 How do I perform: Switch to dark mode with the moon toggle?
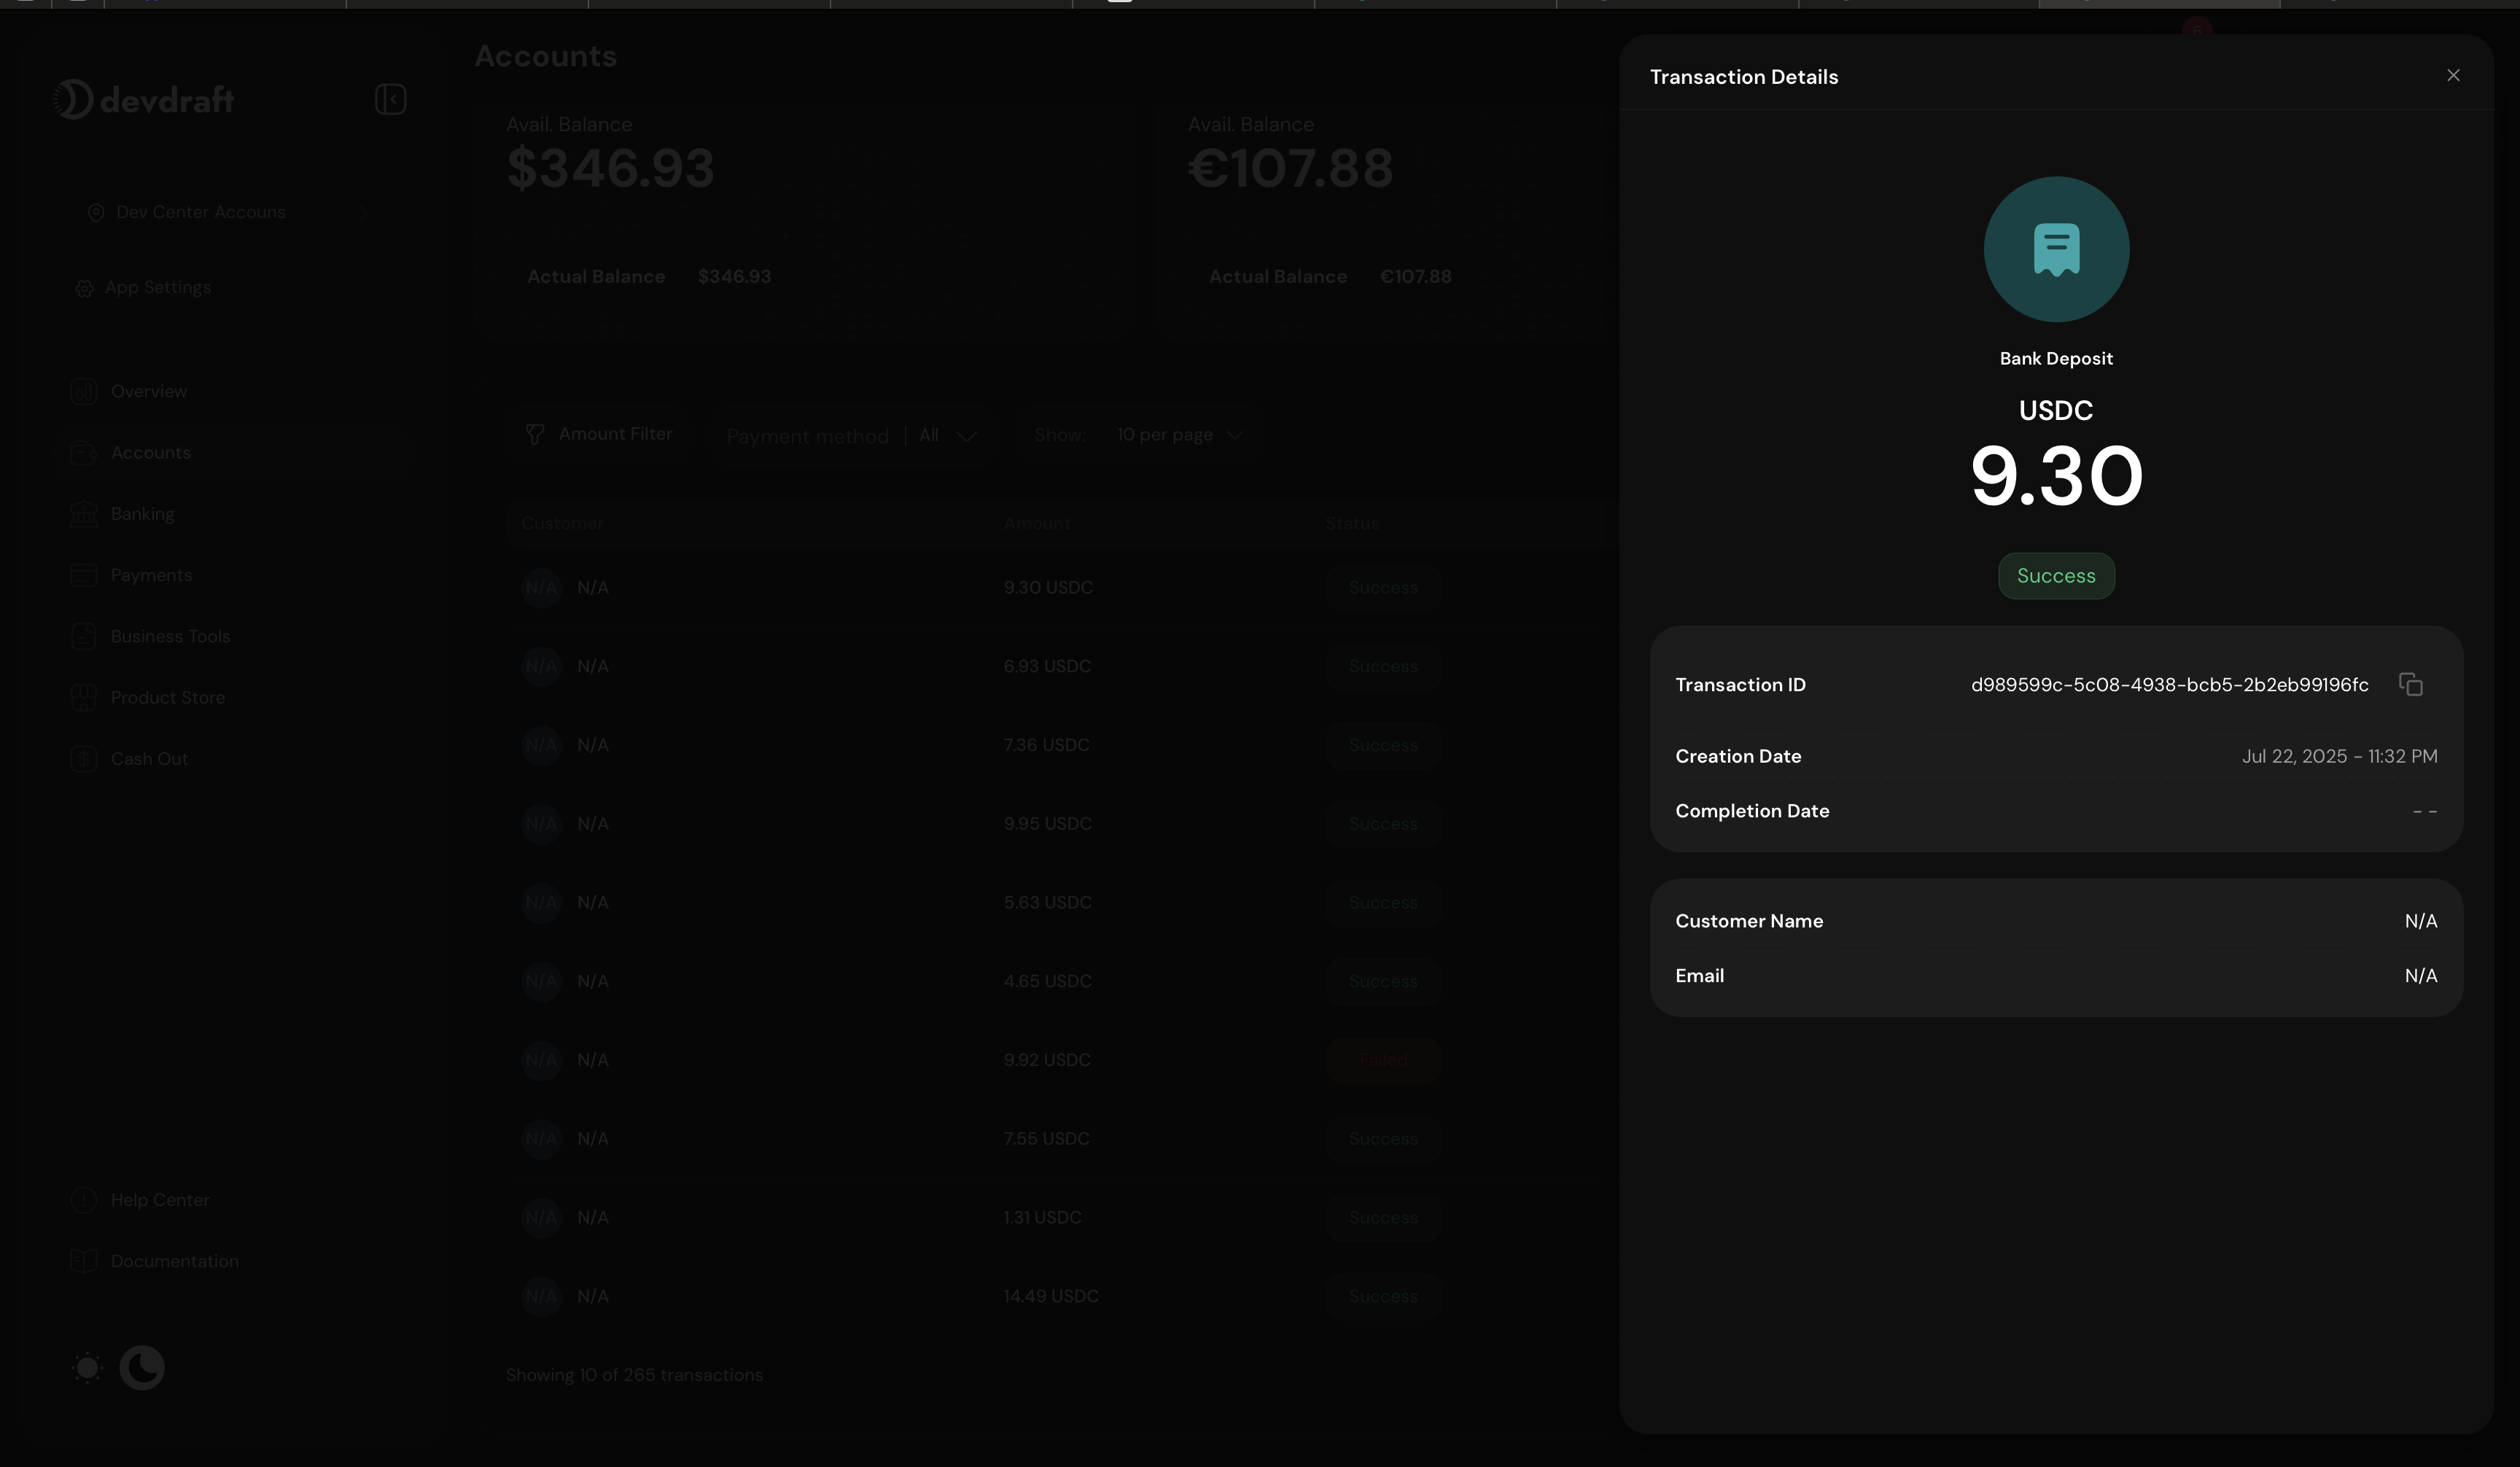coord(142,1367)
